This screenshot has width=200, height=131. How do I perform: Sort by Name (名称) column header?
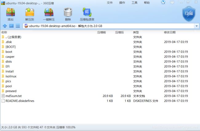click(4, 32)
